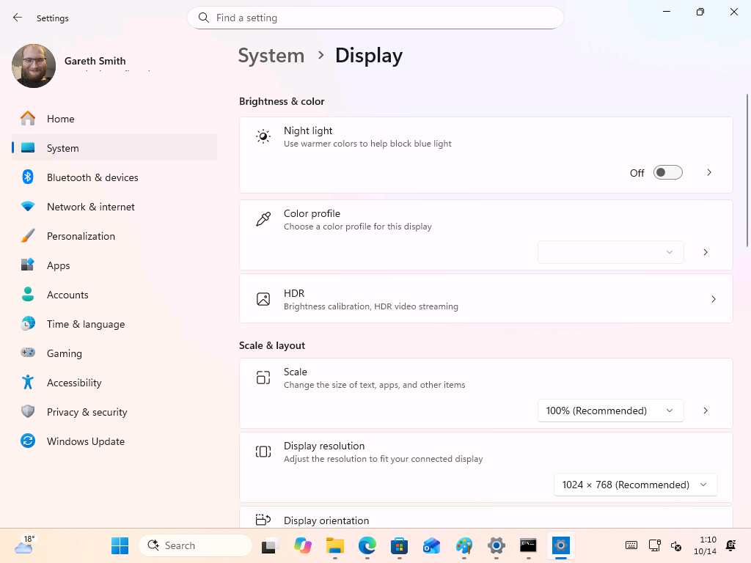Launch Copilot from the taskbar
The width and height of the screenshot is (751, 563).
303,545
